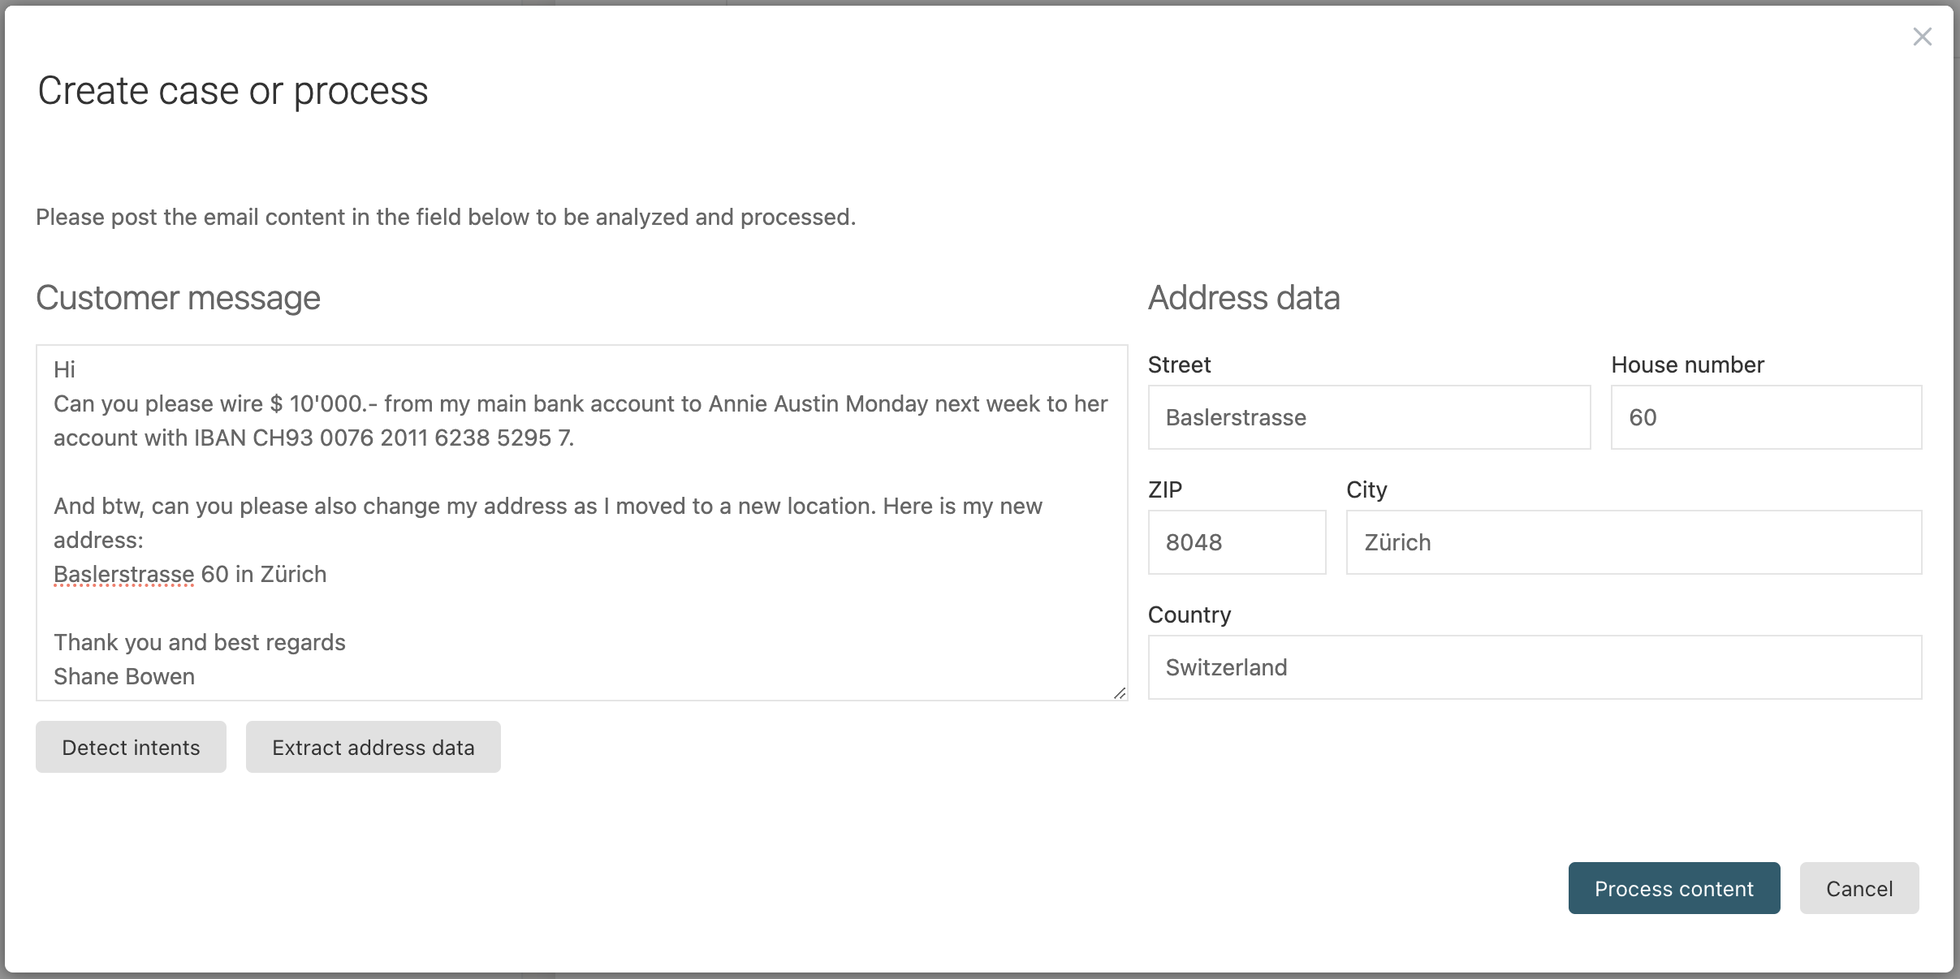Click the IBAN line in customer message

pos(313,438)
